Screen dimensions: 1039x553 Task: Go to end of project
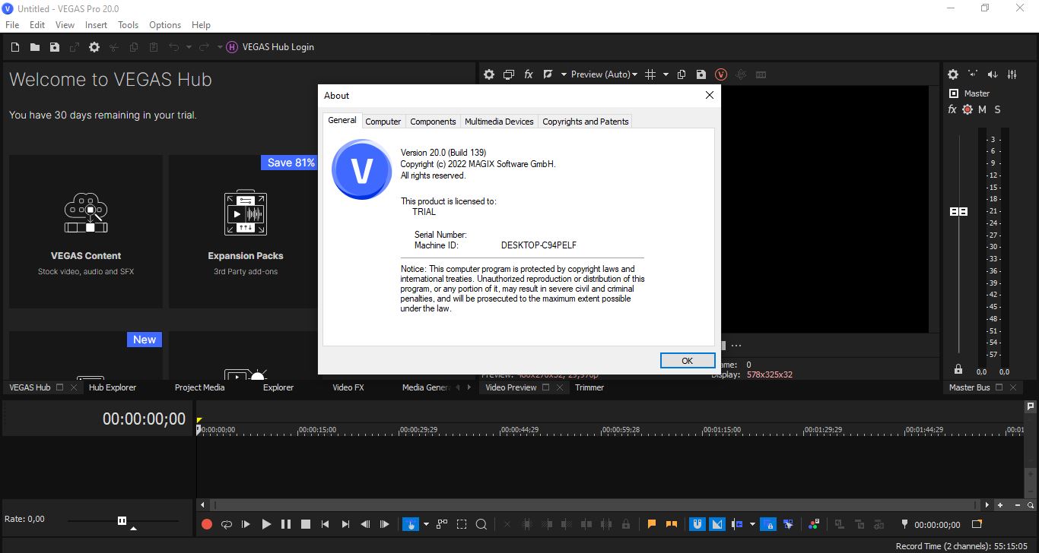coord(345,524)
